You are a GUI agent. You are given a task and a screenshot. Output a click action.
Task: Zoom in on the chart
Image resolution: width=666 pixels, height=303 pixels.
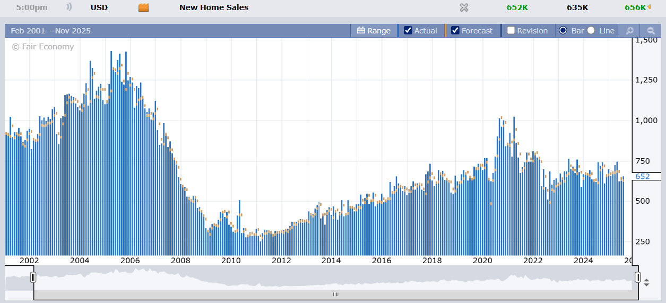point(630,31)
